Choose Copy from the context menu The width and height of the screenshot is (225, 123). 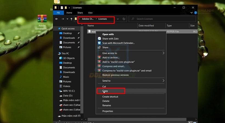pyautogui.click(x=105, y=91)
